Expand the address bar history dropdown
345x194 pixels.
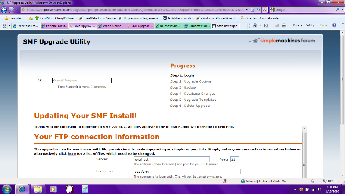pyautogui.click(x=246, y=10)
